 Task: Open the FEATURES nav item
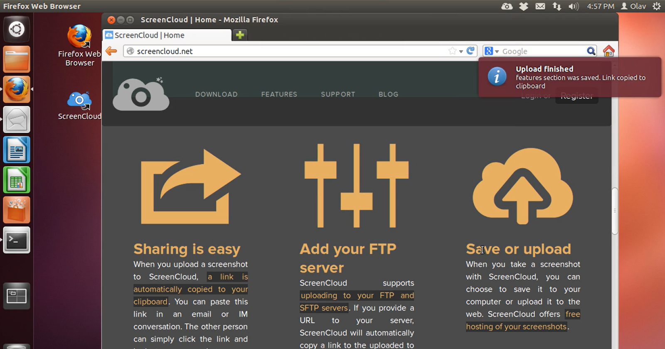[279, 94]
